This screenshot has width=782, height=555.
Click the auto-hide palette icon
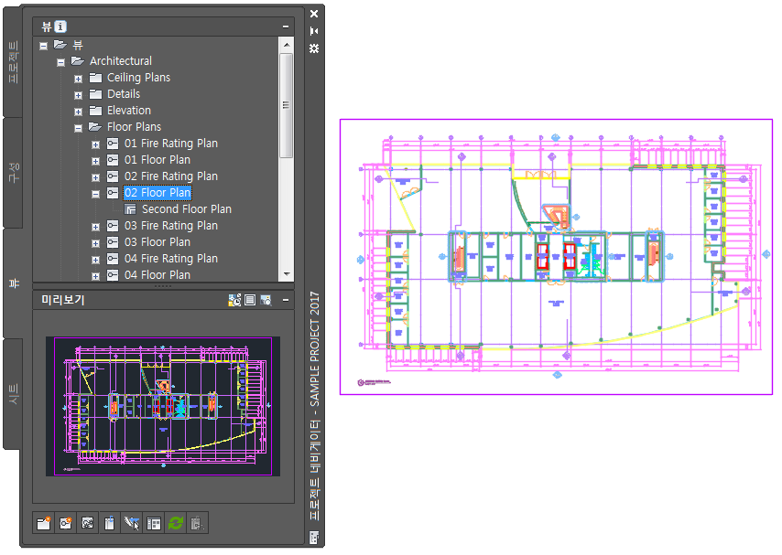[314, 31]
